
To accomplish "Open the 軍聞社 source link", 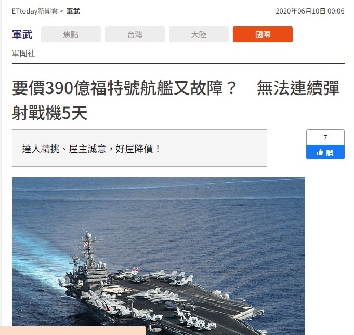I will click(x=23, y=53).
